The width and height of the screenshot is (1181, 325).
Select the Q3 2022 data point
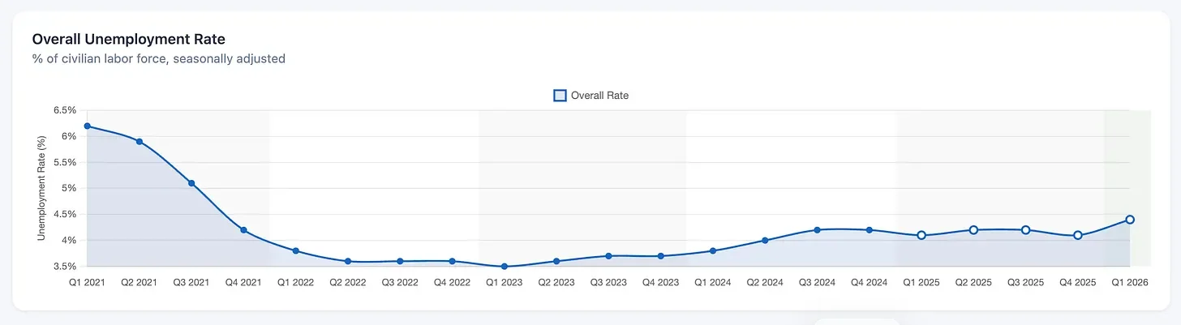click(400, 261)
